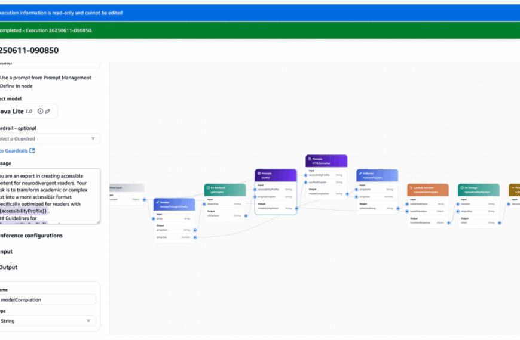Click the Iterator array input port
520x340 pixels.
(x=153, y=218)
